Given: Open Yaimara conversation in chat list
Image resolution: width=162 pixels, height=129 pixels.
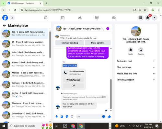Looking at the screenshot, I should coord(24,84).
